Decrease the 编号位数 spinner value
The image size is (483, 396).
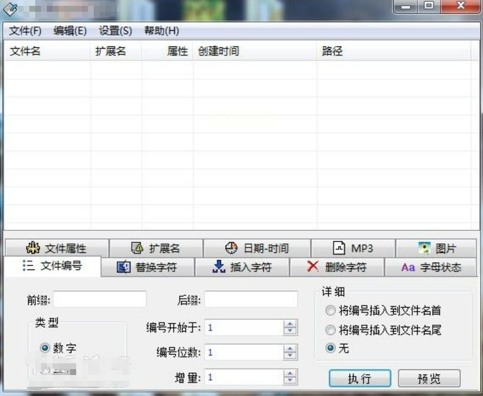[290, 355]
